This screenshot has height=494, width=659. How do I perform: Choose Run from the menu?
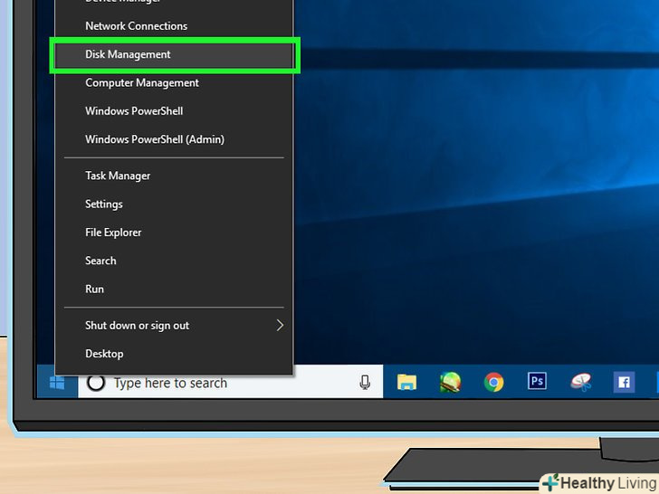tap(95, 290)
